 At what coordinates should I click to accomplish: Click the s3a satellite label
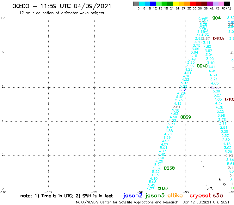pyautogui.click(x=218, y=196)
